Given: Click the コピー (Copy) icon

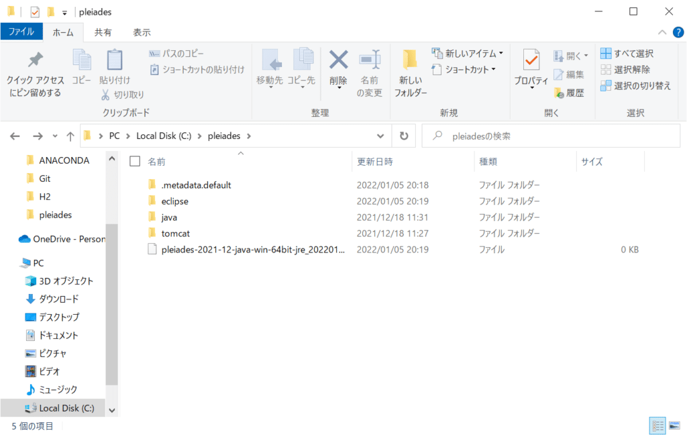Looking at the screenshot, I should [82, 67].
